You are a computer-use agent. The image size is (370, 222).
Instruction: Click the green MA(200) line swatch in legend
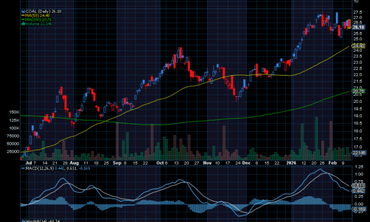tap(23, 19)
